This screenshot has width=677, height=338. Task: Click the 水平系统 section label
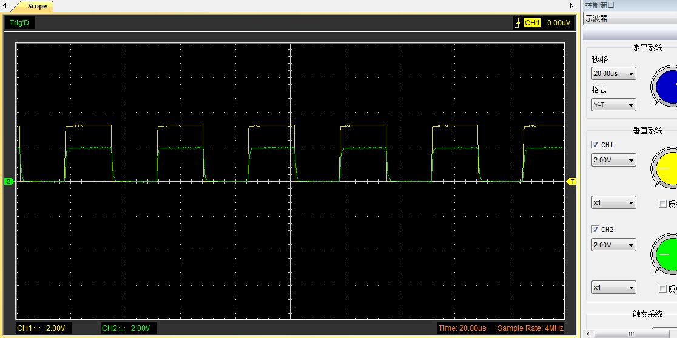click(x=647, y=47)
